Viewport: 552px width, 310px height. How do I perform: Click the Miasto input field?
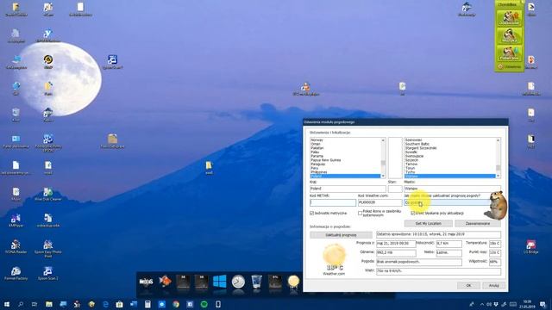[452, 189]
